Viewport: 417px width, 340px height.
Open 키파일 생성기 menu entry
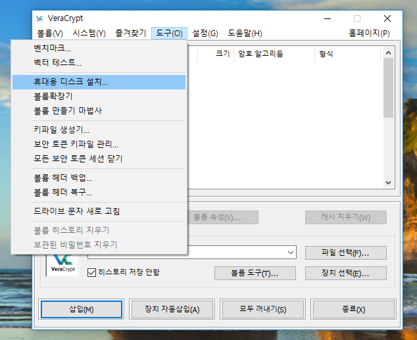[x=62, y=130]
